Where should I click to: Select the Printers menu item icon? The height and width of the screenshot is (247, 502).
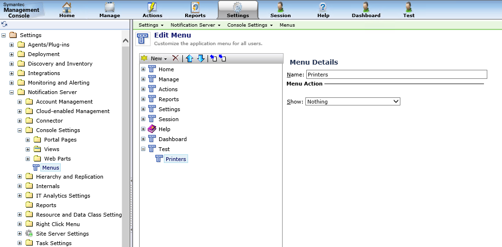[x=160, y=159]
